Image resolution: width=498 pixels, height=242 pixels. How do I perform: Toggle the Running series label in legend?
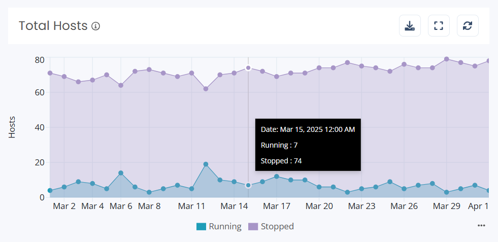tap(225, 226)
